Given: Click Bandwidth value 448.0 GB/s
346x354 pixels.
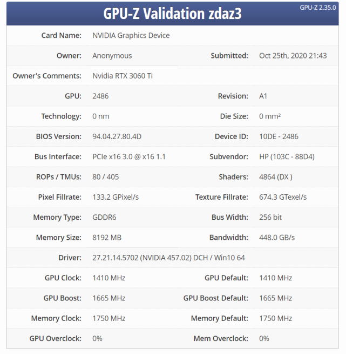Looking at the screenshot, I should pos(277,238).
